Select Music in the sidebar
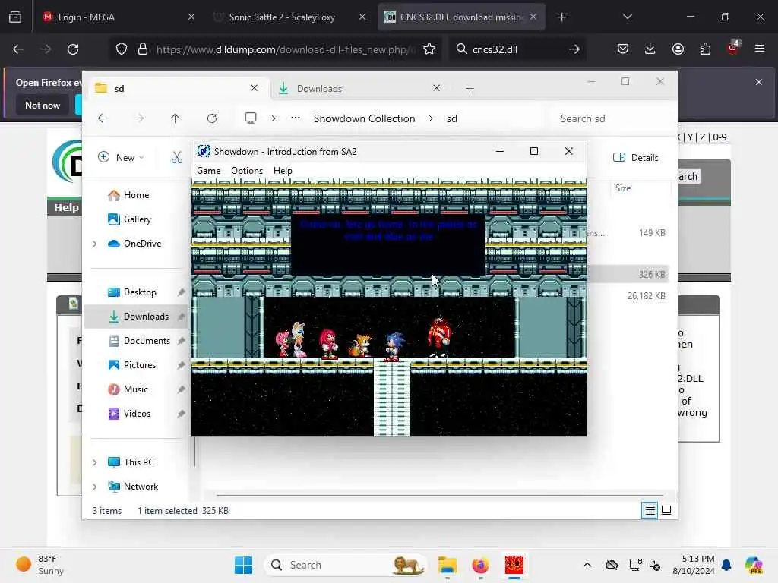Viewport: 778px width, 583px height. click(x=135, y=389)
